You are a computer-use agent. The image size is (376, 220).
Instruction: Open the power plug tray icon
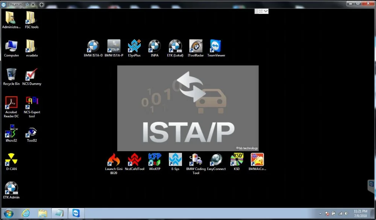pos(333,214)
